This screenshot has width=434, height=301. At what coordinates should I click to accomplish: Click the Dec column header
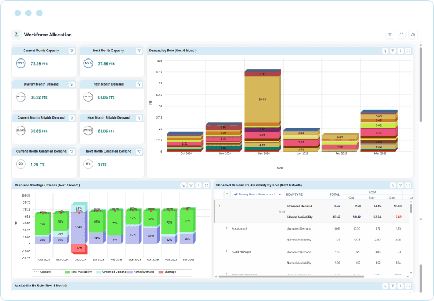392,198
